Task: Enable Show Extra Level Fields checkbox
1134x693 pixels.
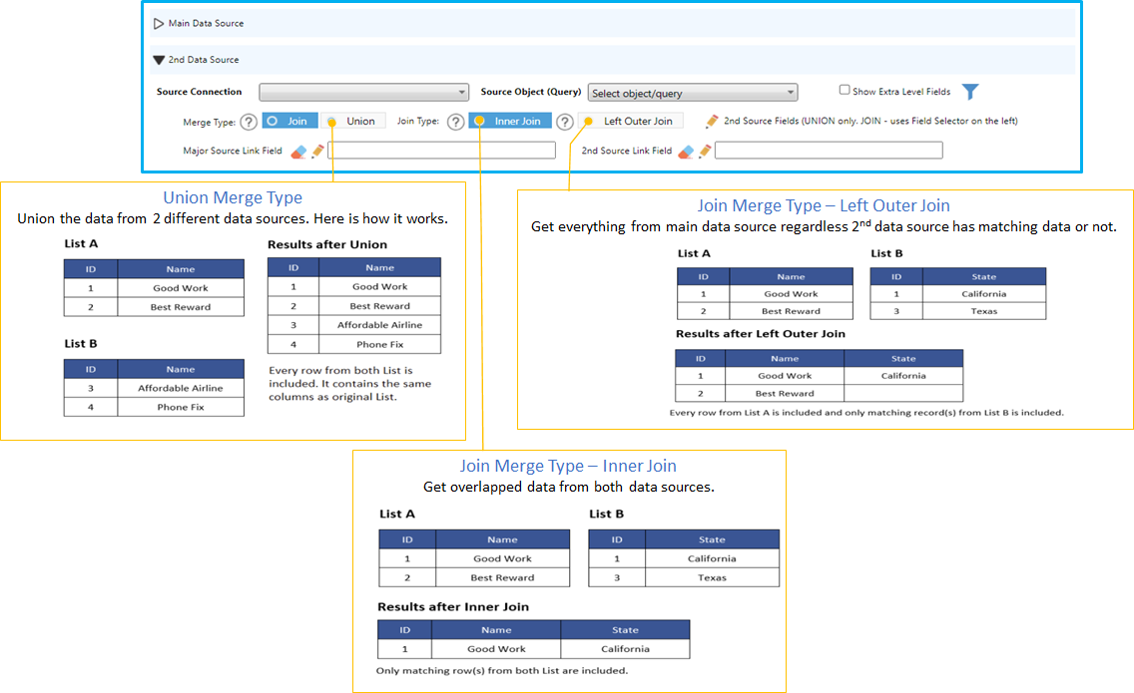Action: (x=845, y=90)
